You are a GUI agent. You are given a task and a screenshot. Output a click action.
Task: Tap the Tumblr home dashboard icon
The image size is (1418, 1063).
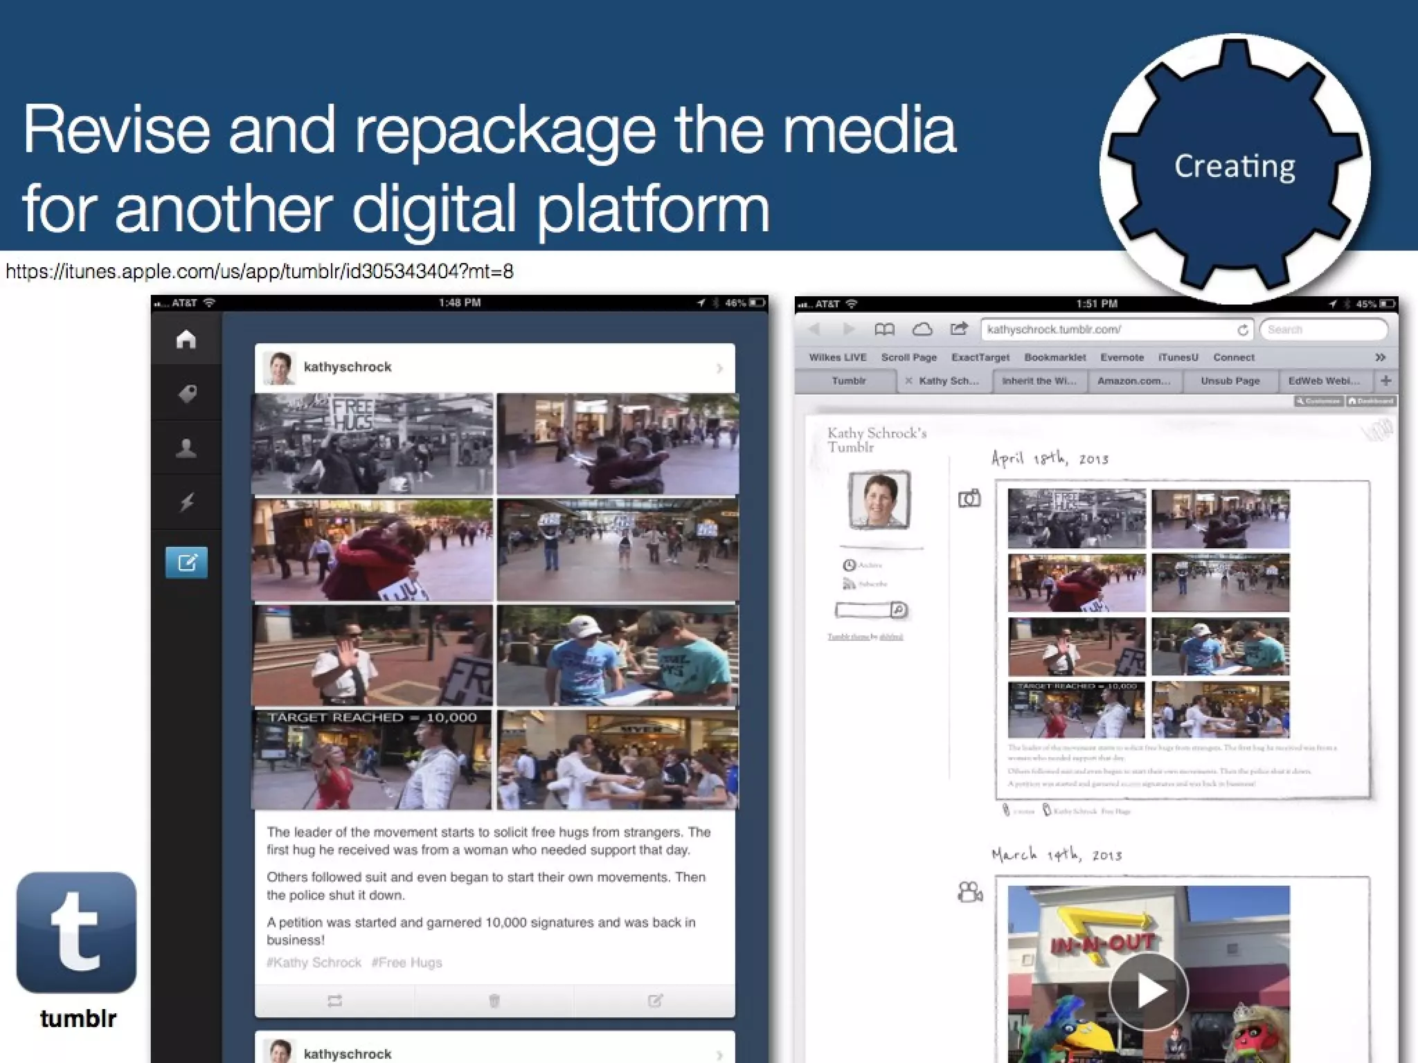186,339
